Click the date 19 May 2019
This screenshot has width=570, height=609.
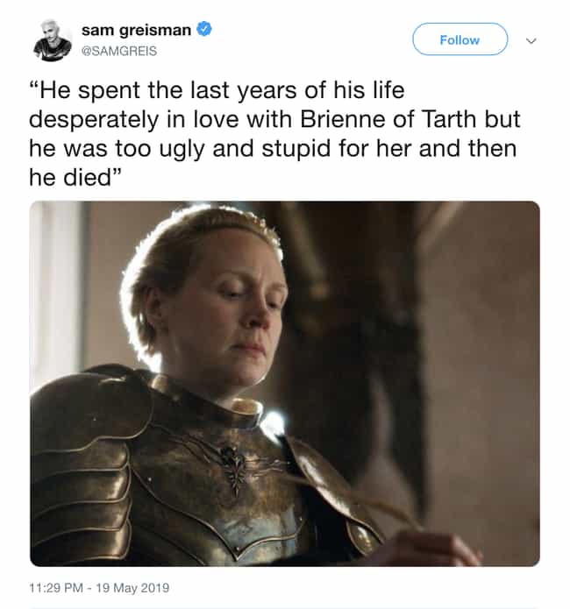132,588
